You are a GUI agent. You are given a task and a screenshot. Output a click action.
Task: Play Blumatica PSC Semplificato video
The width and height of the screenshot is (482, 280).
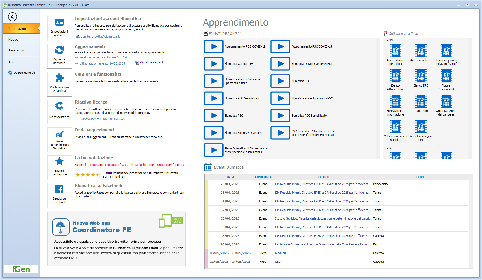tap(280, 116)
